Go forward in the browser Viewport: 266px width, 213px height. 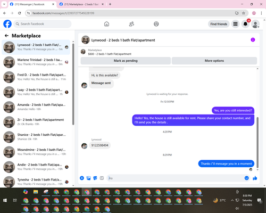pos(12,13)
